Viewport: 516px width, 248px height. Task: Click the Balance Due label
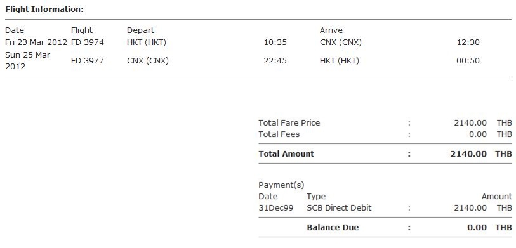tap(333, 228)
